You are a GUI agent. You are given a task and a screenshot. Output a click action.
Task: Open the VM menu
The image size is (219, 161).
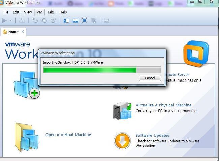pyautogui.click(x=39, y=12)
